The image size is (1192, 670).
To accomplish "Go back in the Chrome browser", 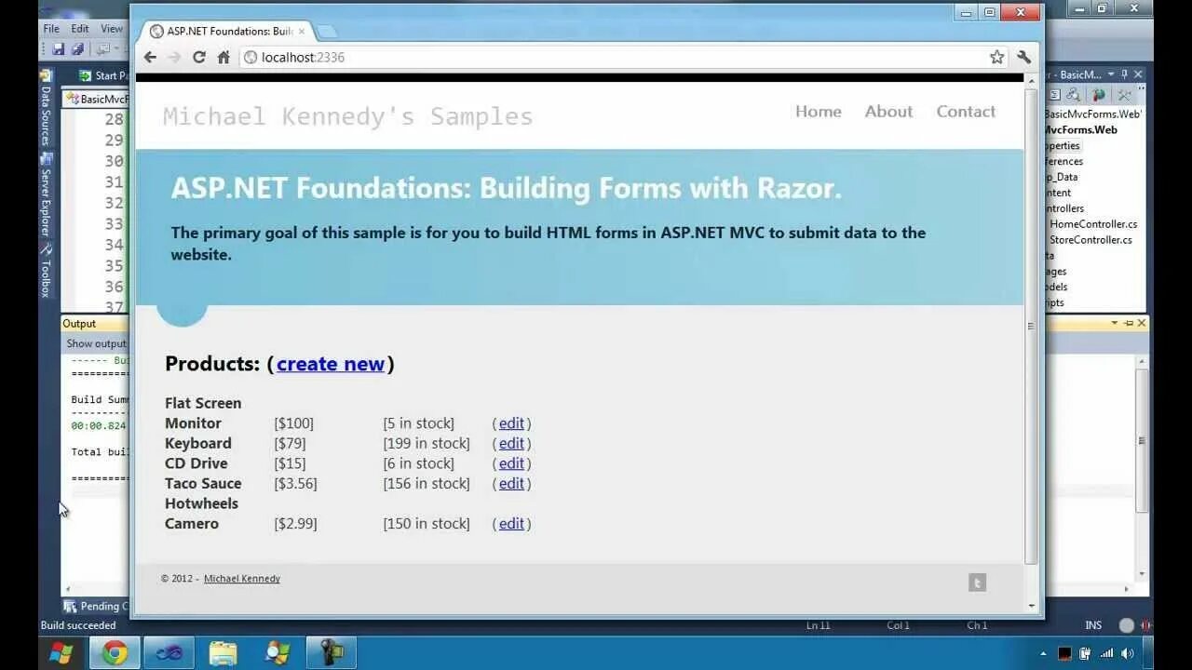I will click(x=150, y=58).
